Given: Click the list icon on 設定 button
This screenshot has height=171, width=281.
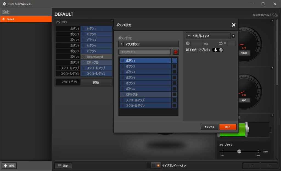Looking at the screenshot, I should [x=60, y=166].
